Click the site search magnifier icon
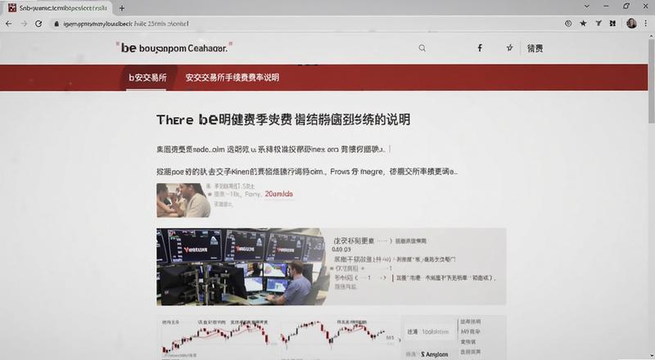The height and width of the screenshot is (360, 655). click(x=422, y=48)
